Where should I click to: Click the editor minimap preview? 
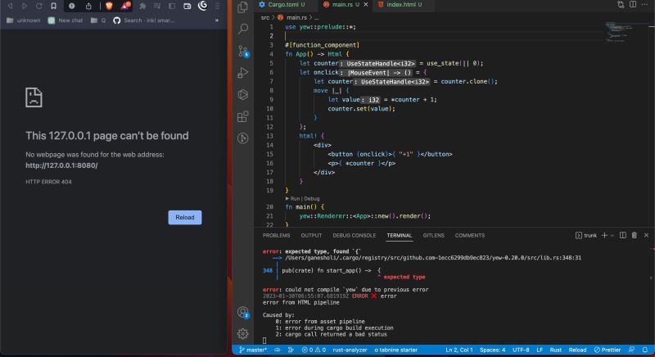tap(619, 32)
